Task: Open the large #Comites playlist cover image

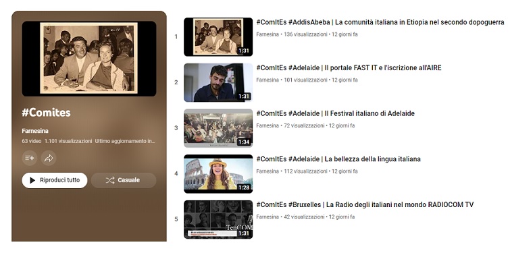Action: (x=88, y=59)
